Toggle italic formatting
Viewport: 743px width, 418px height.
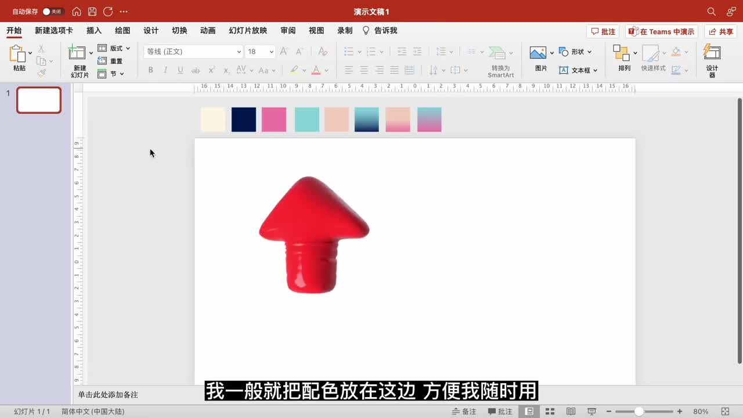click(165, 70)
